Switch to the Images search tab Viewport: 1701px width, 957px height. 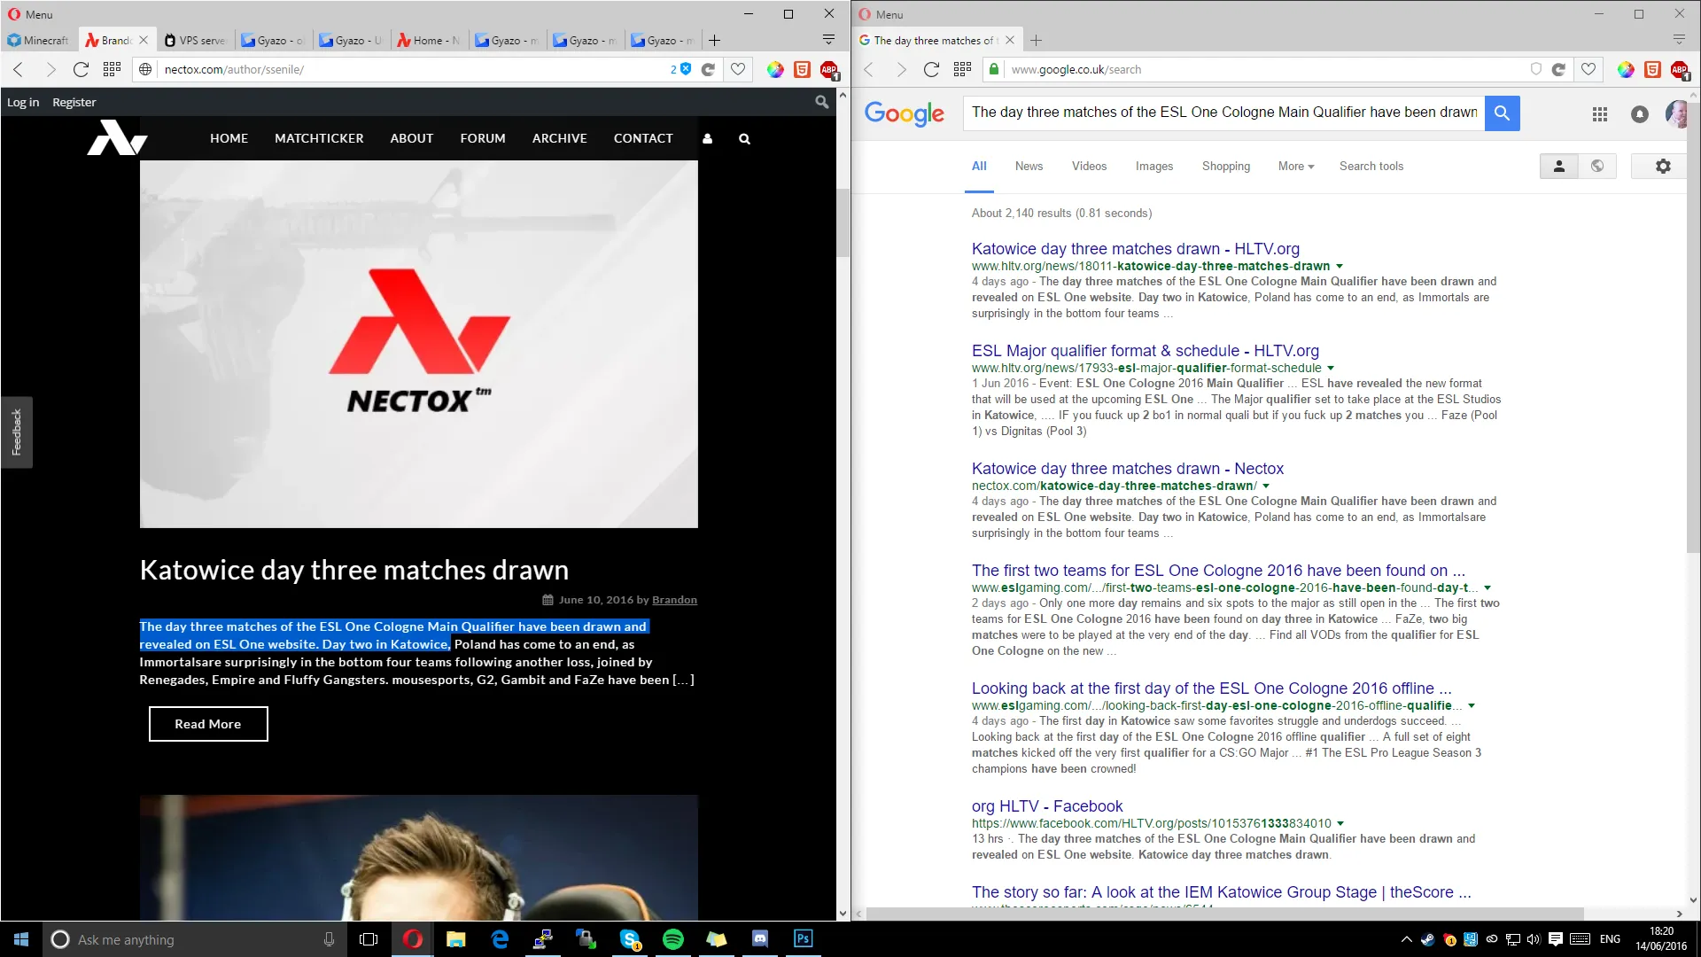pos(1154,166)
